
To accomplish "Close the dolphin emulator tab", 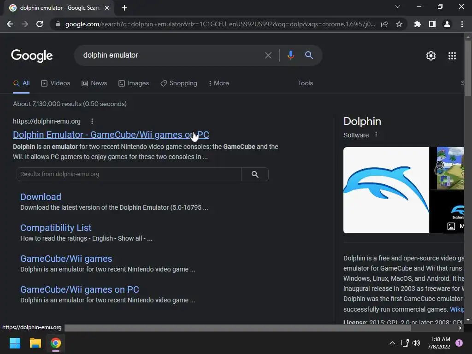I will pos(107,8).
